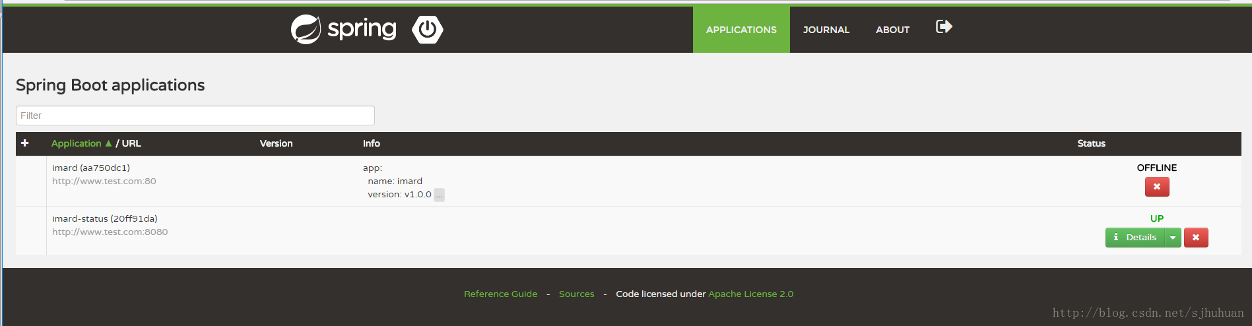Click the UP status text
The height and width of the screenshot is (326, 1252).
pos(1157,218)
